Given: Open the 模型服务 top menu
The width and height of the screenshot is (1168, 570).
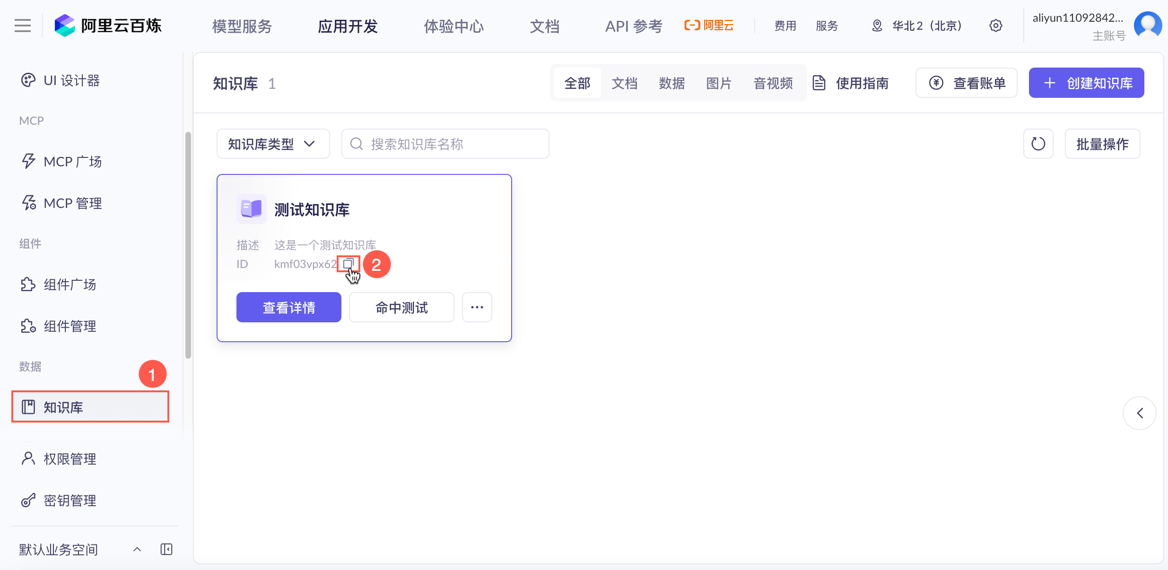Looking at the screenshot, I should coord(242,26).
